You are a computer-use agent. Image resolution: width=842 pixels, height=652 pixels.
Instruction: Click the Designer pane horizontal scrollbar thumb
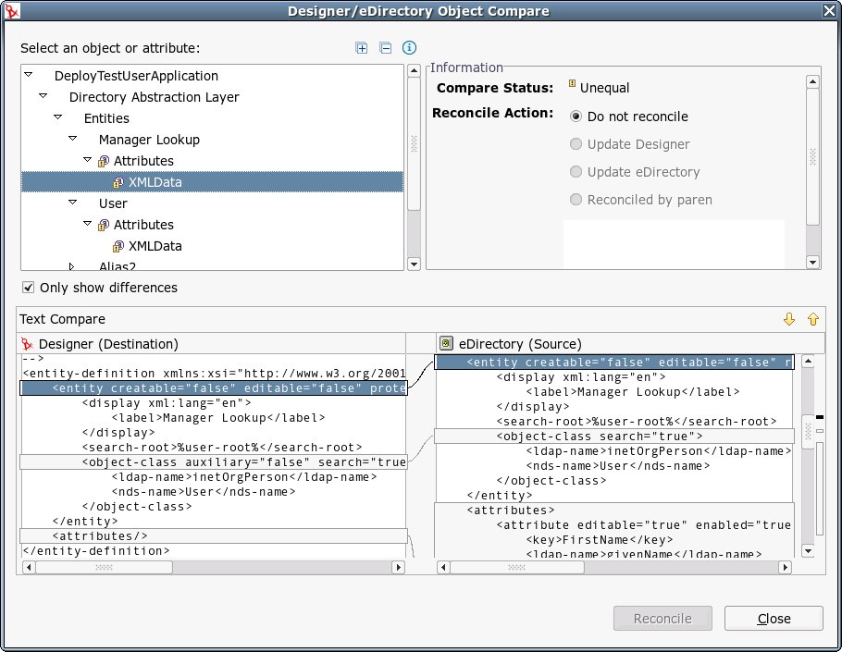click(105, 567)
